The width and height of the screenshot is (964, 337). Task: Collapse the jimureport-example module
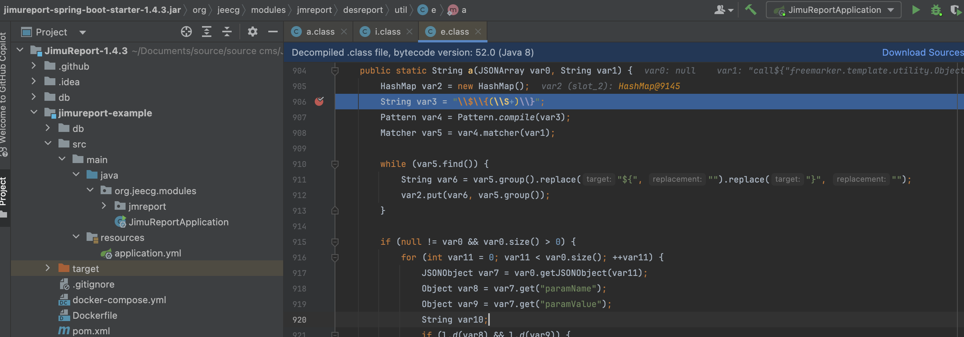click(34, 113)
